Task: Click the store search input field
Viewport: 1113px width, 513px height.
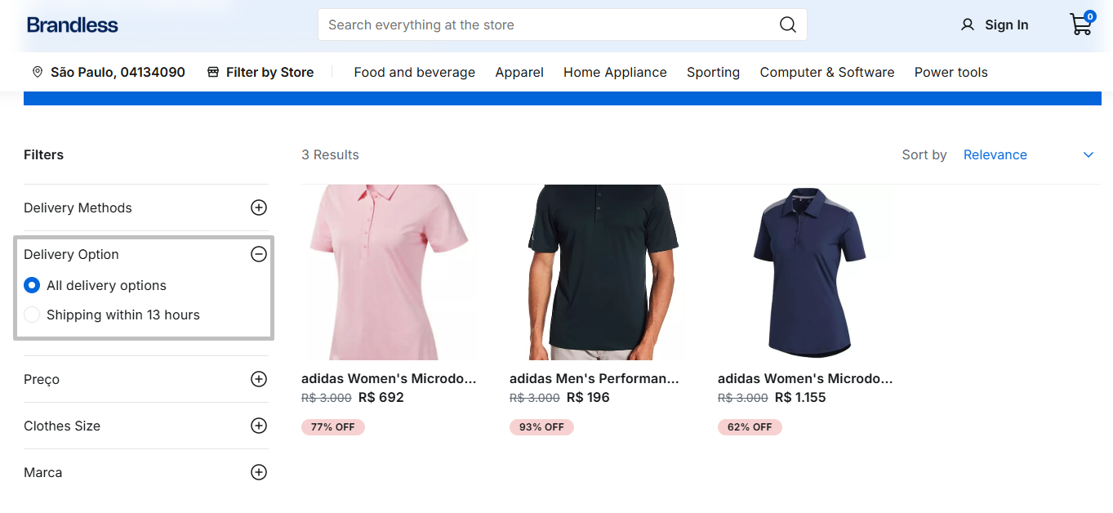Action: tap(547, 25)
